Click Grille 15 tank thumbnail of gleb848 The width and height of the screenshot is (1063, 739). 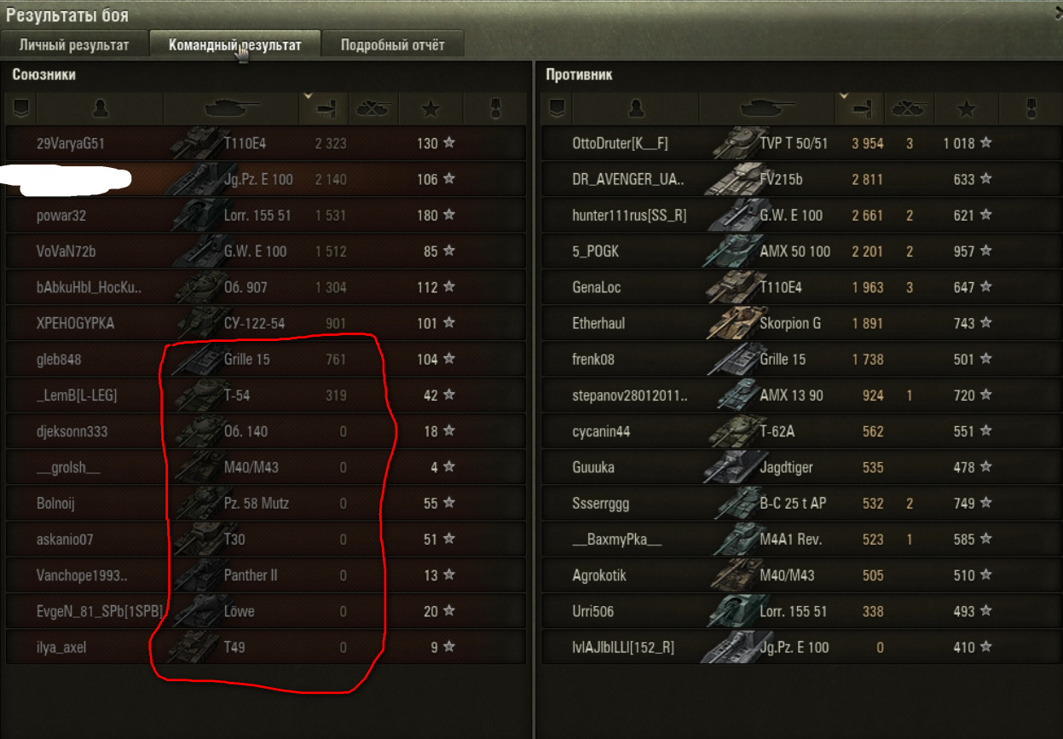tap(194, 359)
